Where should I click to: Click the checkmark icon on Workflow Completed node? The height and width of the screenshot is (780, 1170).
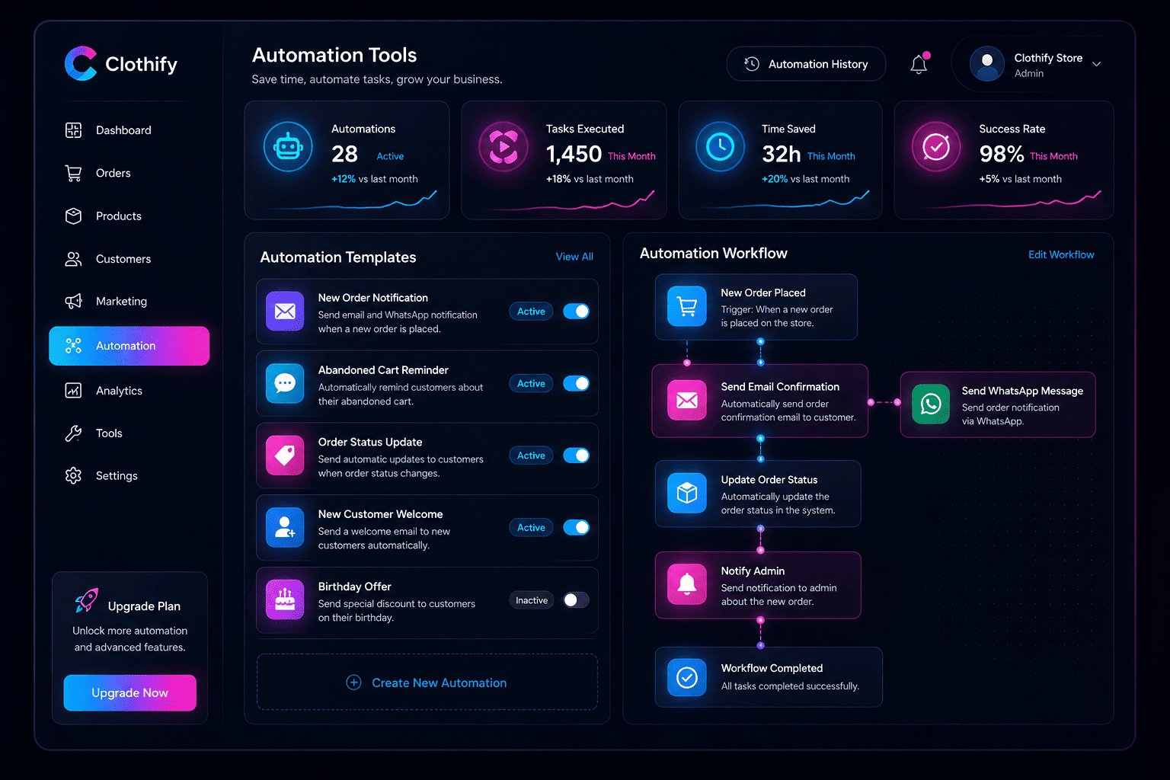pos(687,677)
